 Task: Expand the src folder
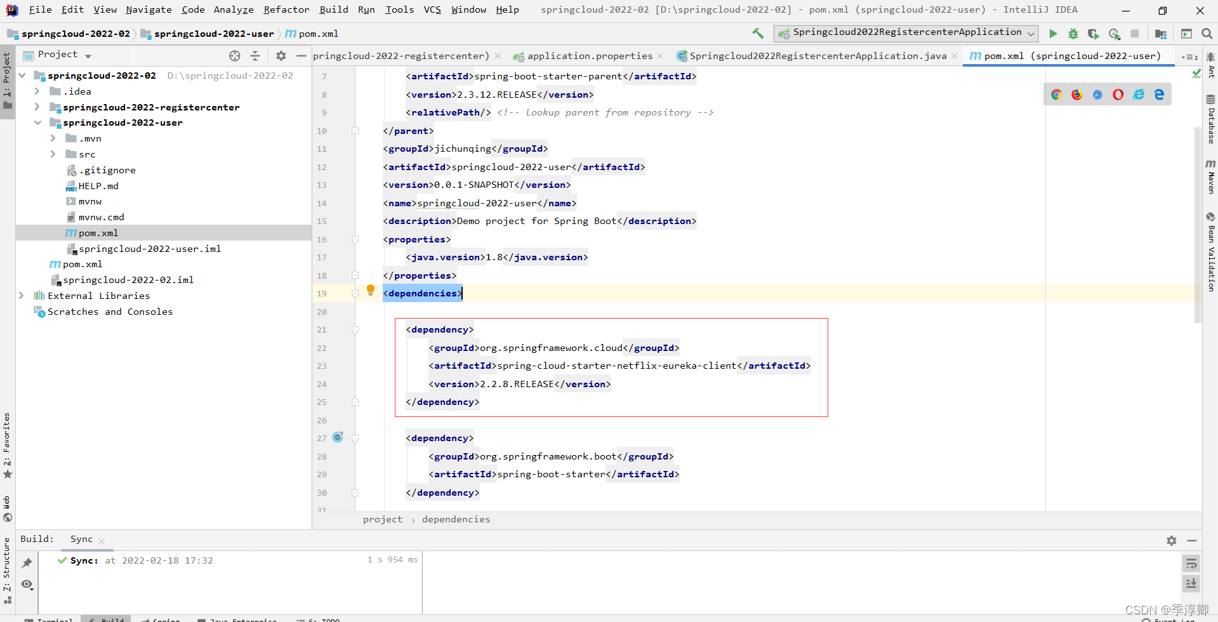pyautogui.click(x=53, y=154)
